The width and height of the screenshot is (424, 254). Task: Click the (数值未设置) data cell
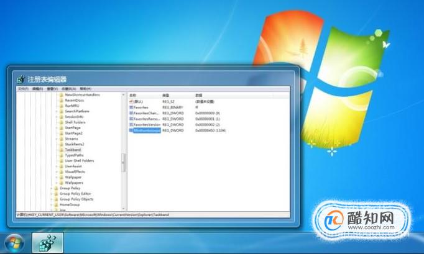point(205,102)
